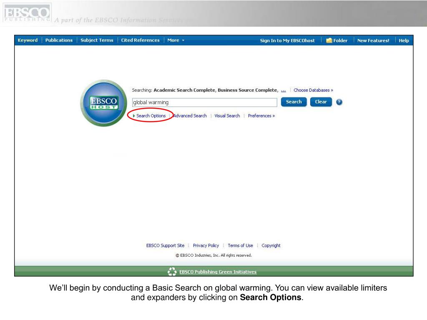Screen dimensions: 427x320
Task: Click the Academic Search Complete database text
Action: (184, 90)
